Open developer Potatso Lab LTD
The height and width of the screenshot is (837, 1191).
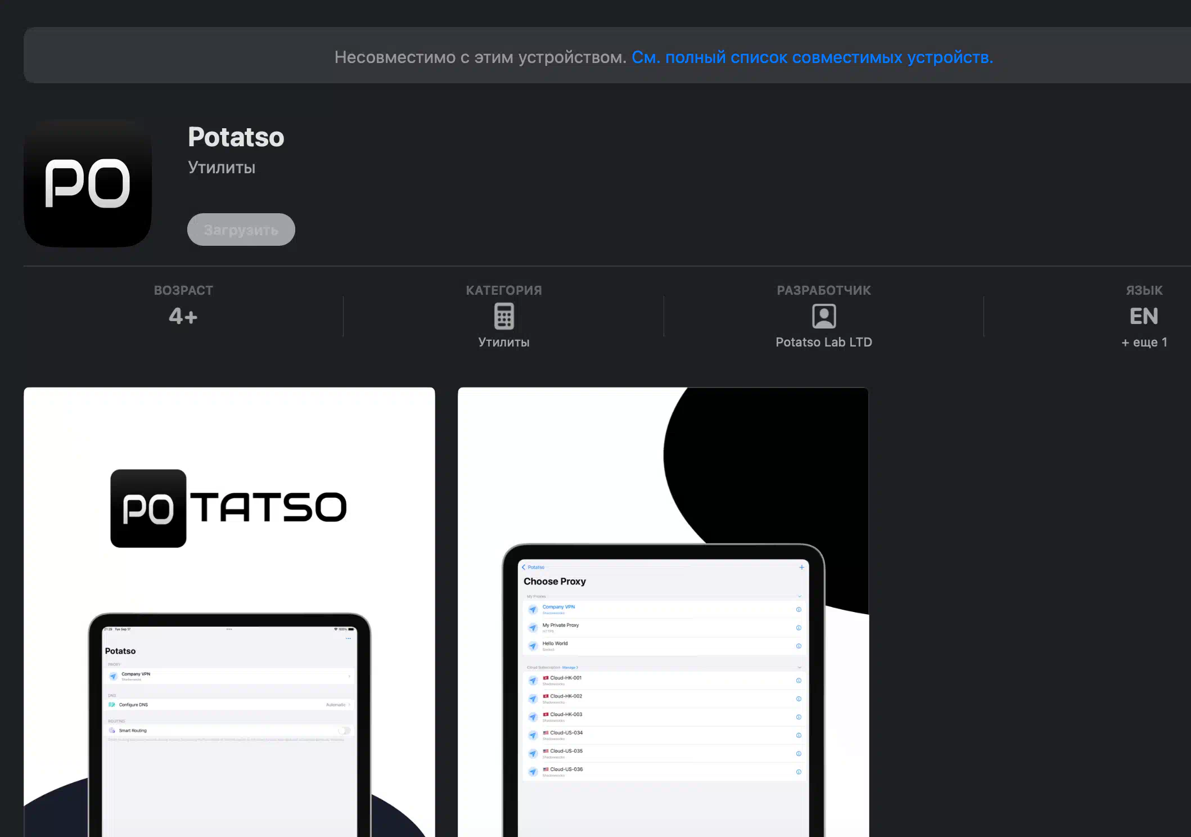(824, 342)
